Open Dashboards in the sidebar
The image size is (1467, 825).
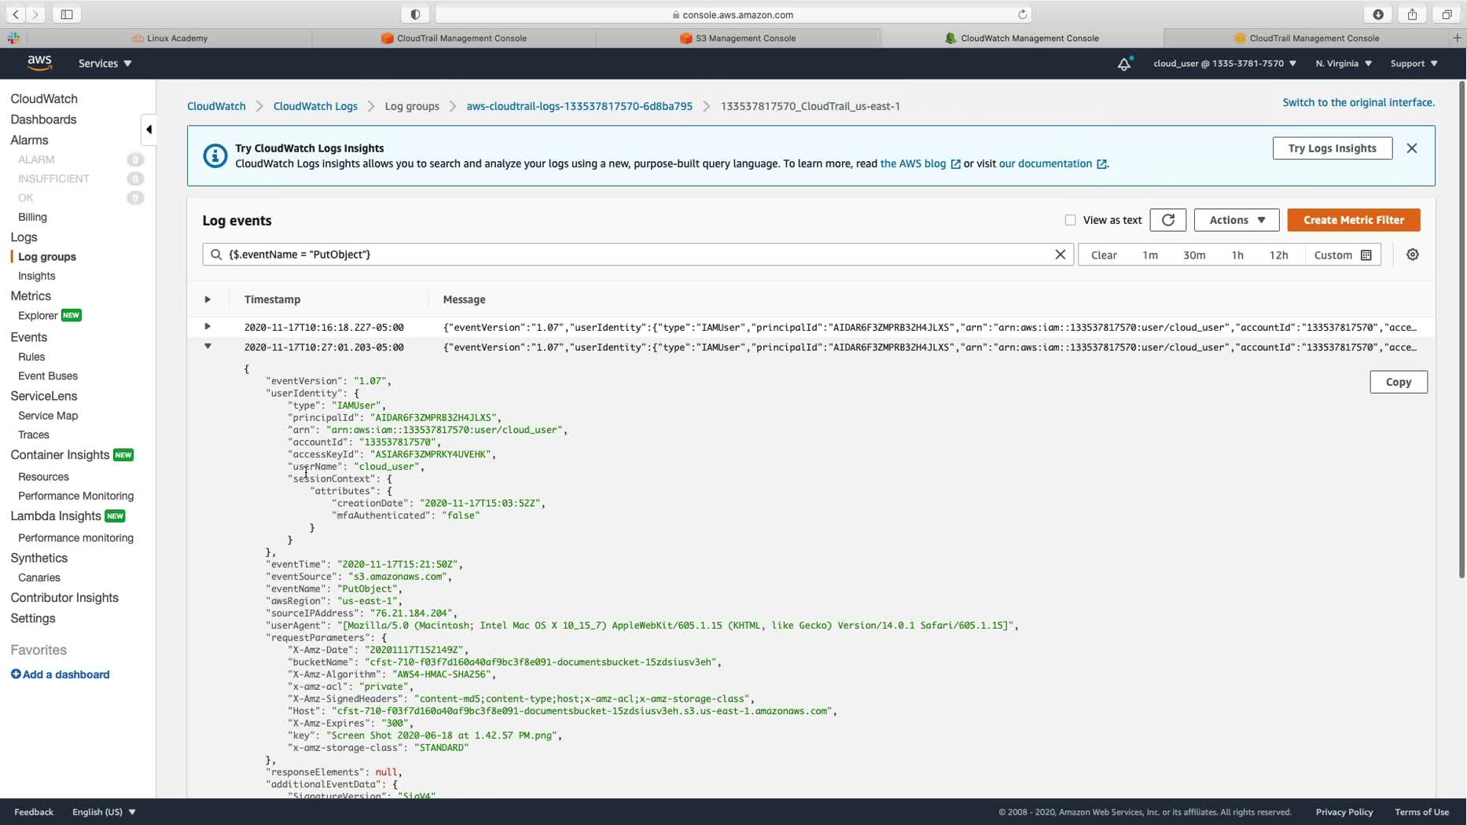pyautogui.click(x=43, y=119)
